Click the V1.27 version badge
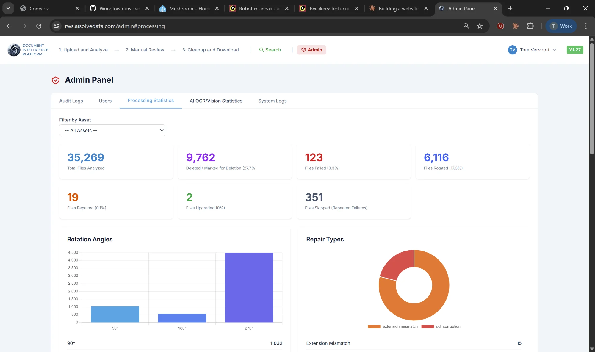Viewport: 595px width, 352px height. [x=575, y=50]
